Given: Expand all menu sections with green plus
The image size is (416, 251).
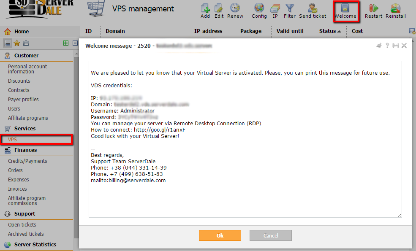Looking at the screenshot, I should pos(66,43).
